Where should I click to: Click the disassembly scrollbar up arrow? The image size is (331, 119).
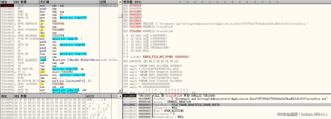click(x=121, y=2)
